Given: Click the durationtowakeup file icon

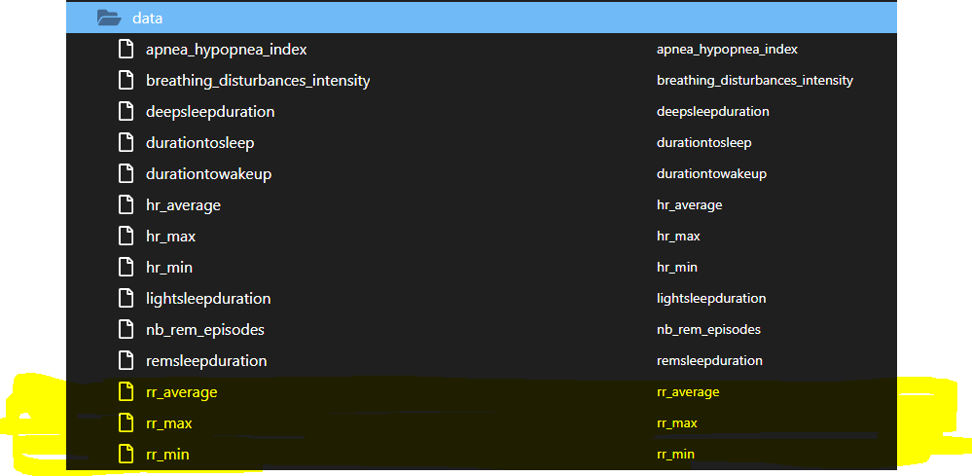Looking at the screenshot, I should pos(126,173).
